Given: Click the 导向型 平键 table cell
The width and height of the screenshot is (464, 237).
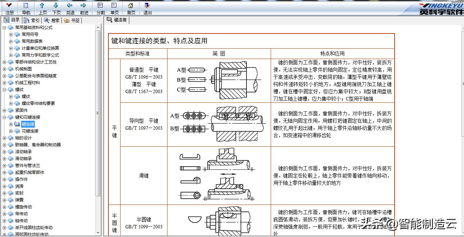Looking at the screenshot, I should tap(144, 124).
